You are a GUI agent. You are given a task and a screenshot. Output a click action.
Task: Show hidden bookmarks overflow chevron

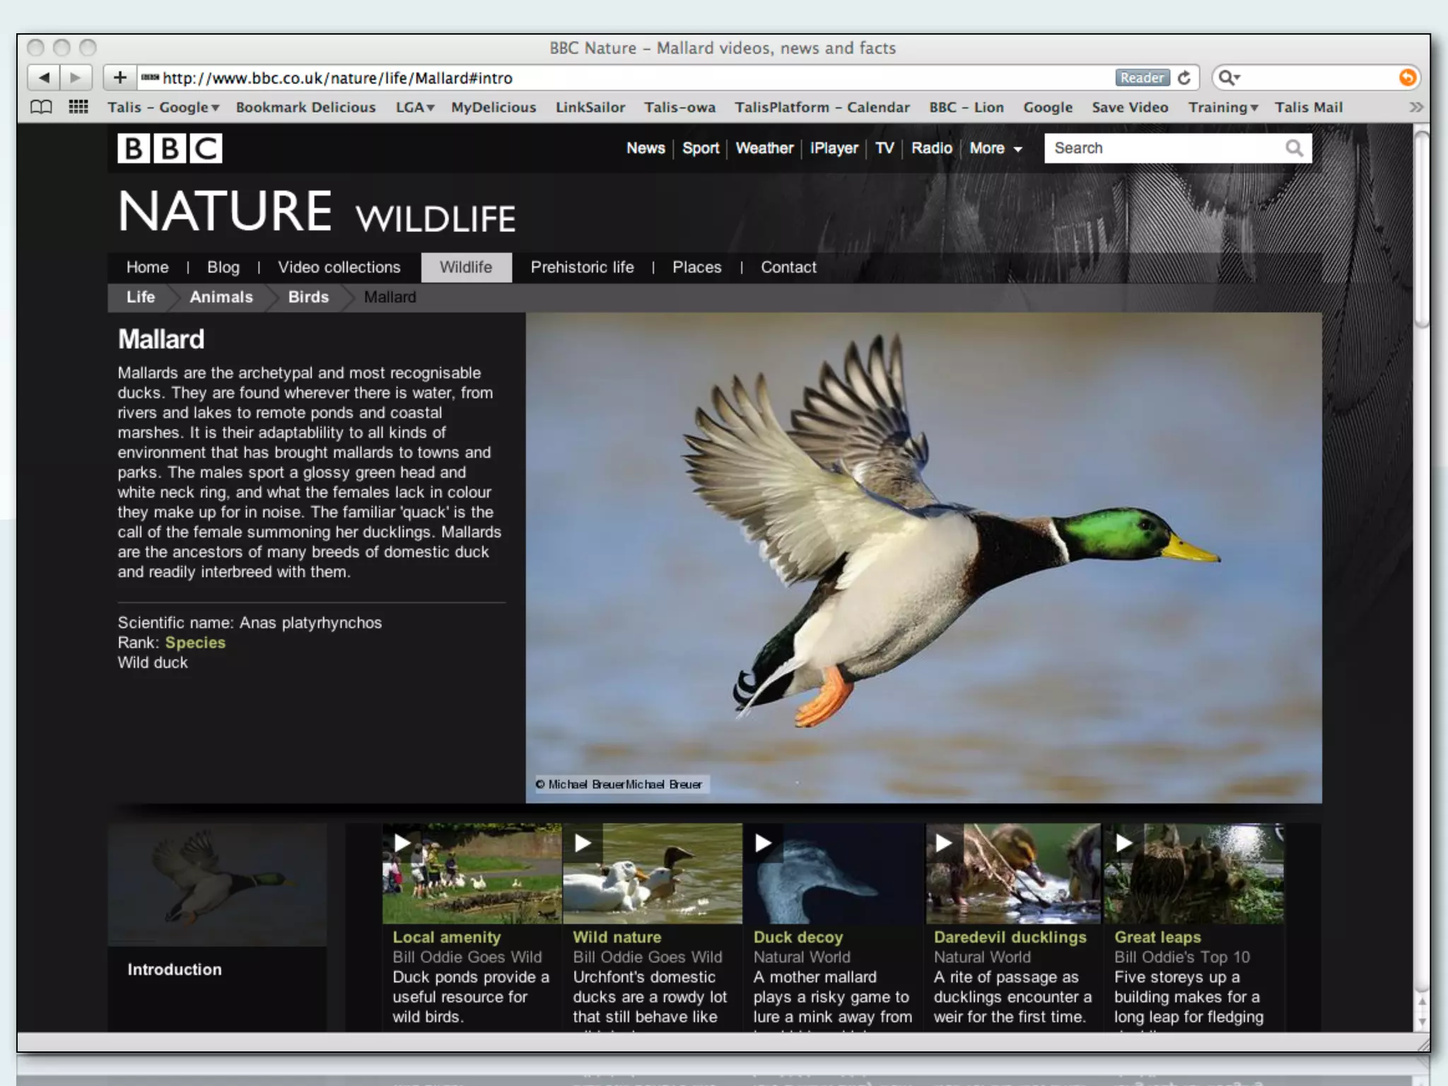tap(1415, 107)
